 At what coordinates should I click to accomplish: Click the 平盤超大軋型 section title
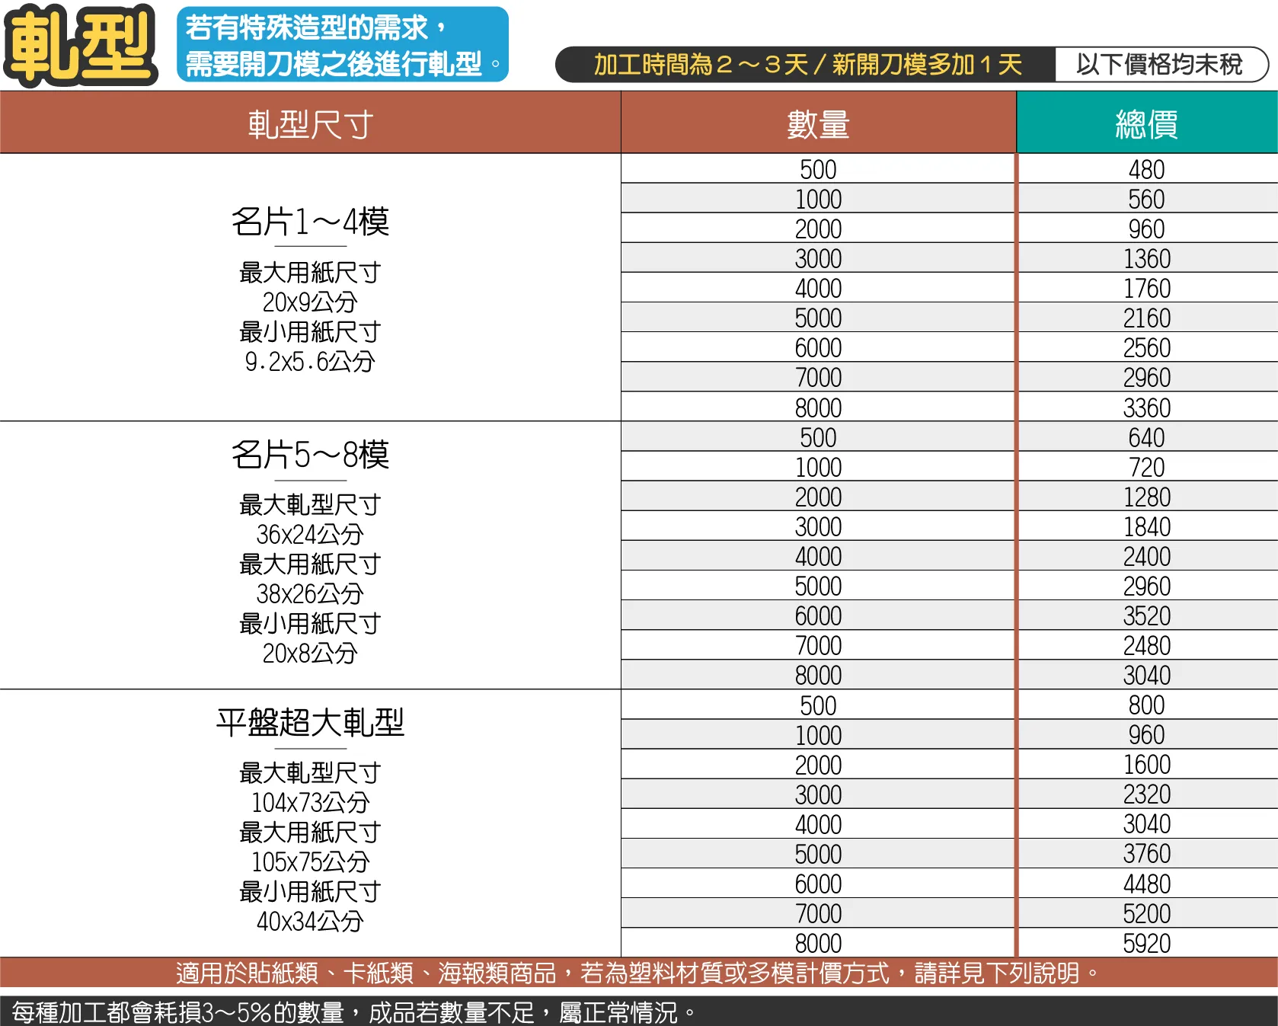[310, 722]
